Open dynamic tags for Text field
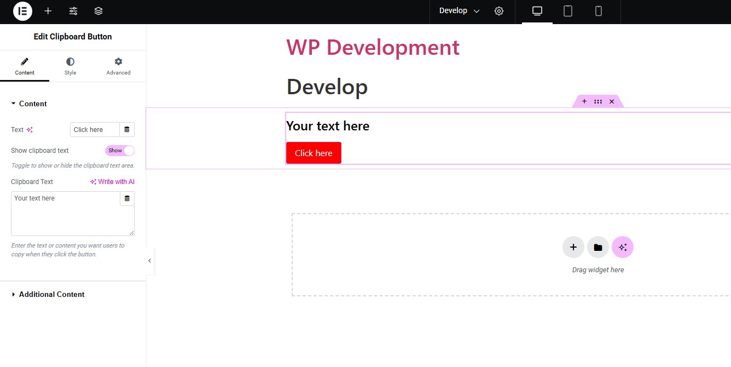 (x=127, y=129)
